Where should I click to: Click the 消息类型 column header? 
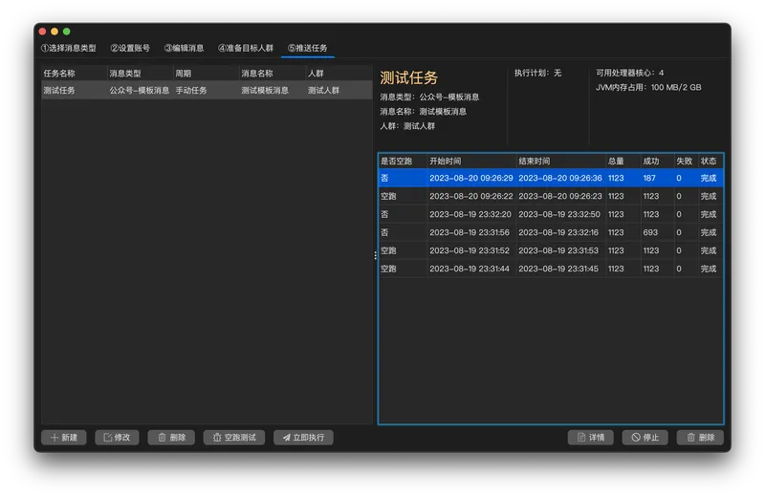point(141,74)
